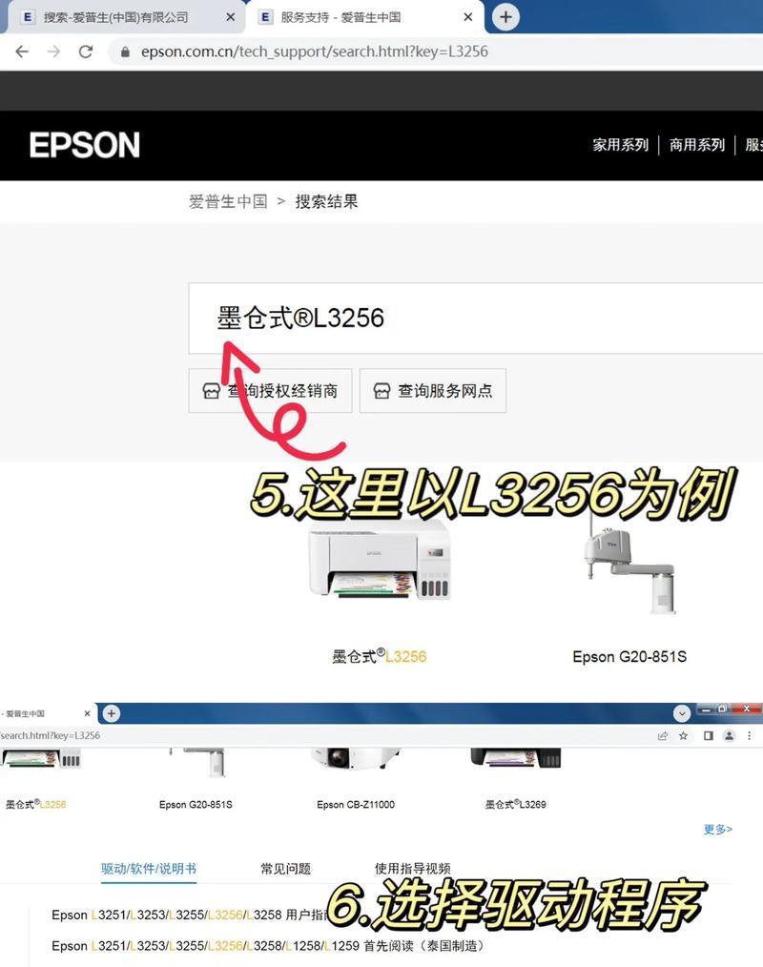Open the user profile icon in the lower browser
Viewport: 763px width, 967px height.
[x=729, y=735]
